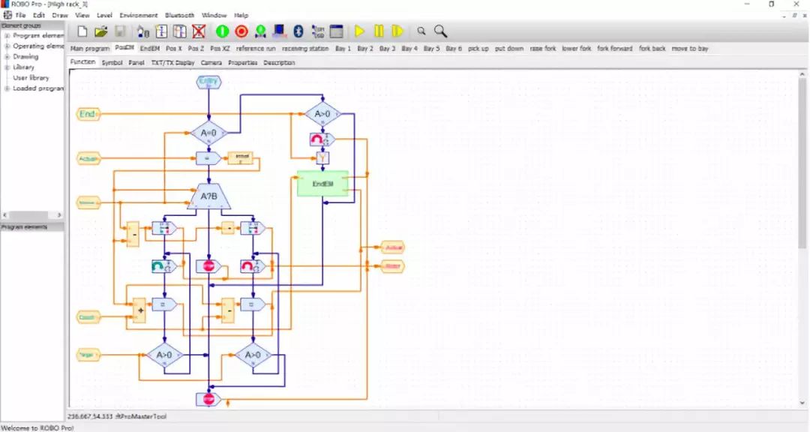The height and width of the screenshot is (432, 810).
Task: Start the program in online mode
Action: pos(222,31)
